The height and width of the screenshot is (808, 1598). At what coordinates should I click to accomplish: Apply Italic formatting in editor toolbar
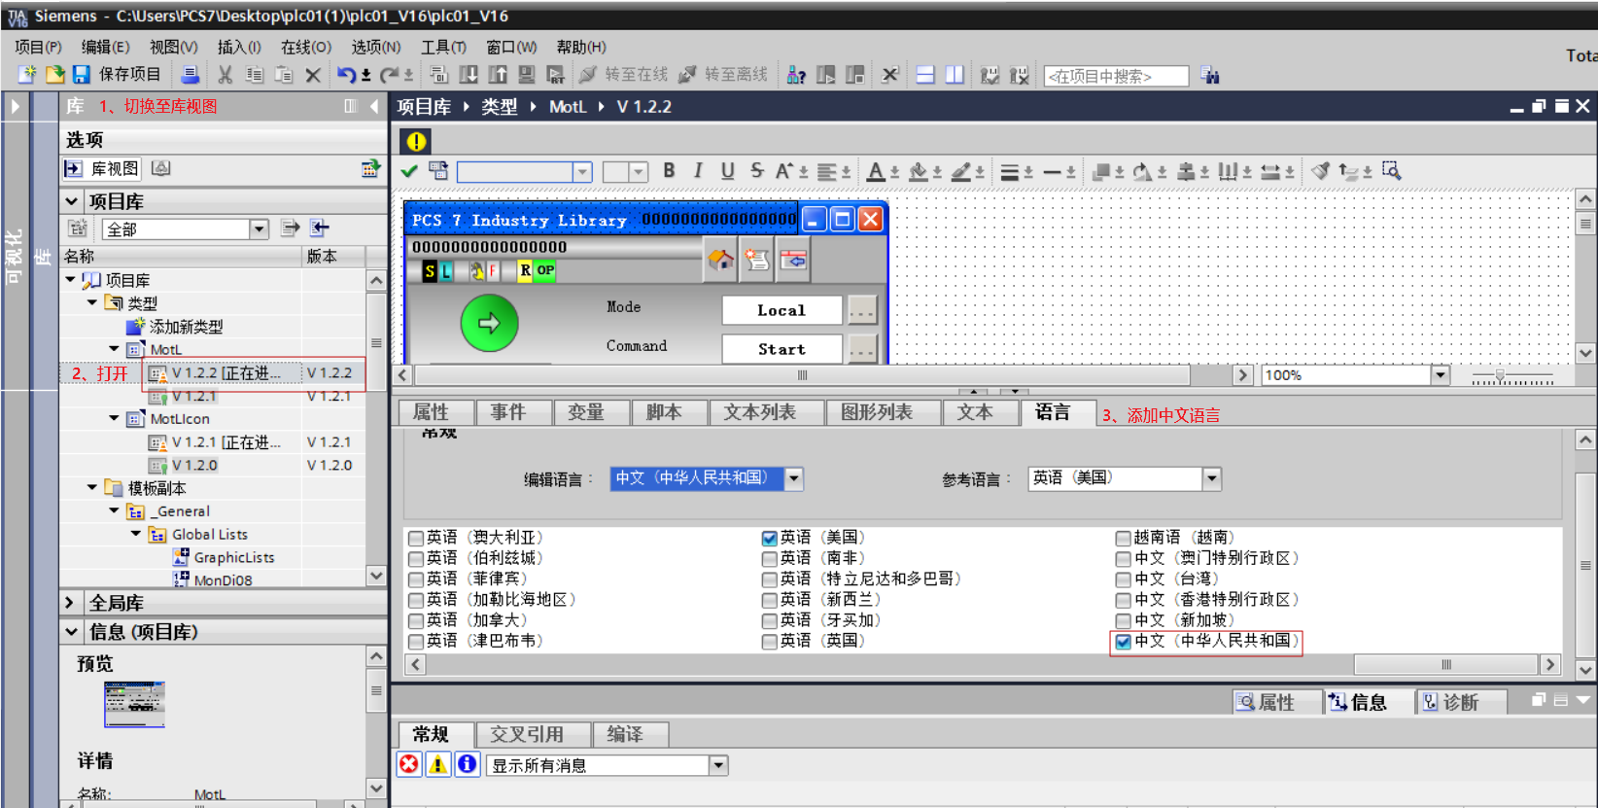698,171
